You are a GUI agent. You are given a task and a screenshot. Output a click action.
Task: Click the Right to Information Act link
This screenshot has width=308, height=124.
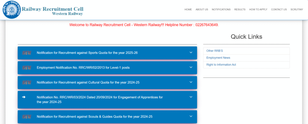[x=221, y=65]
